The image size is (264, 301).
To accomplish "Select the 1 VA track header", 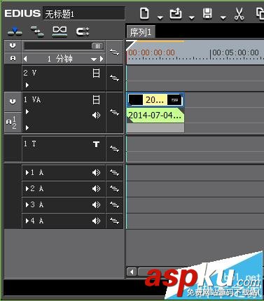I will click(64, 113).
